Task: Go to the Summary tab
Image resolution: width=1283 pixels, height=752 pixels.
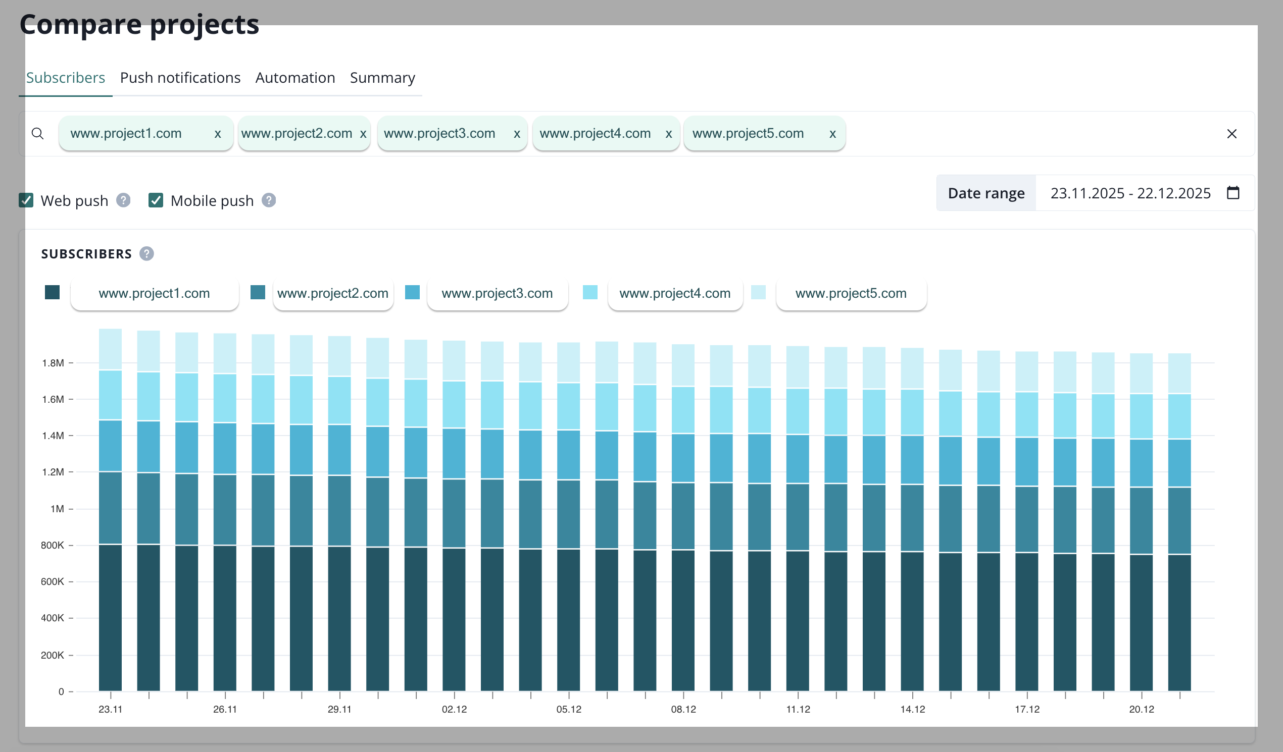Action: pos(382,78)
